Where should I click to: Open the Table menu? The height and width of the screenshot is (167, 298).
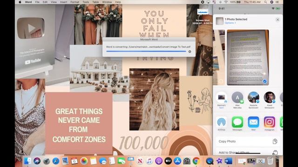coord(95,2)
